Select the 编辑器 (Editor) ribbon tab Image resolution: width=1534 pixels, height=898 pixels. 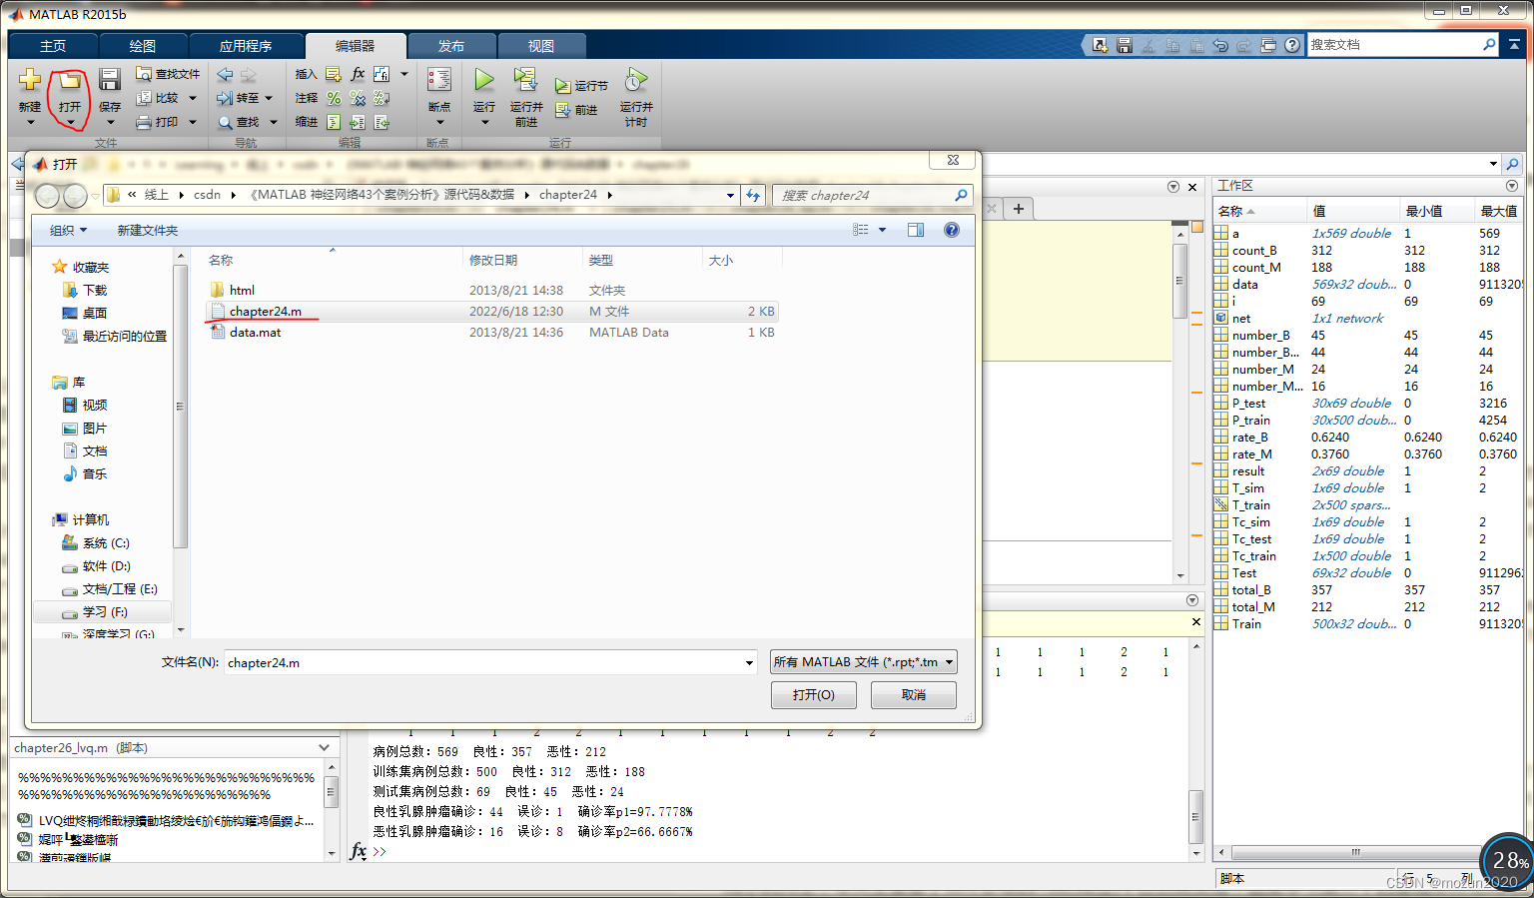356,46
